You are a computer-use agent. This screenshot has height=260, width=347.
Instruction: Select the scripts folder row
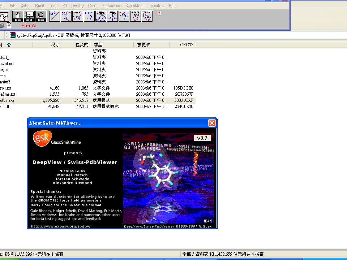[97, 70]
